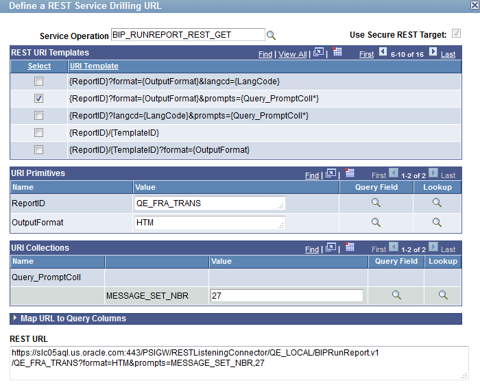Next arrow icon in URI Primitives header

[x=433, y=173]
